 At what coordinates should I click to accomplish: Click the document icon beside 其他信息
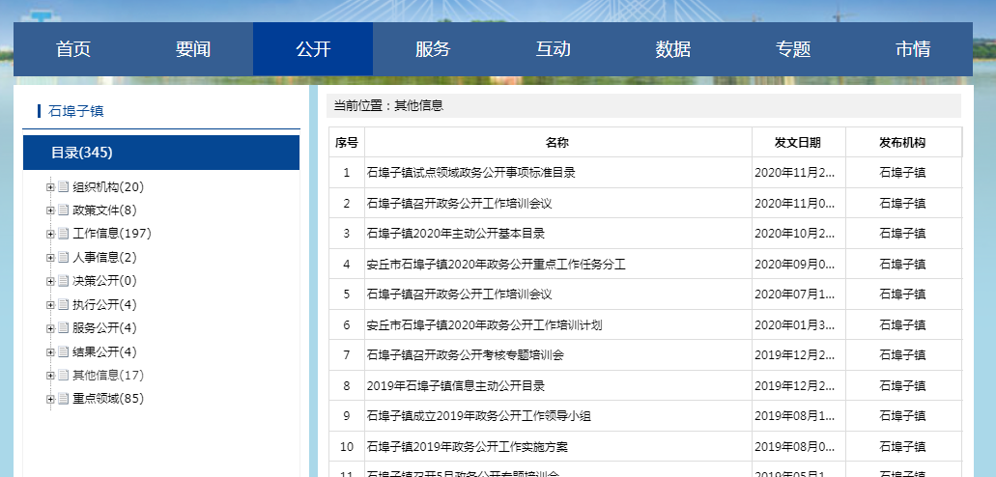click(63, 376)
